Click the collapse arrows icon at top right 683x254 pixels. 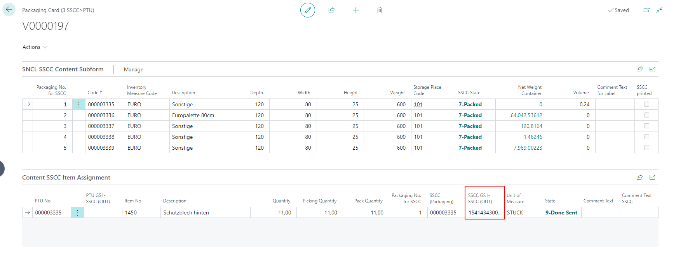point(659,10)
